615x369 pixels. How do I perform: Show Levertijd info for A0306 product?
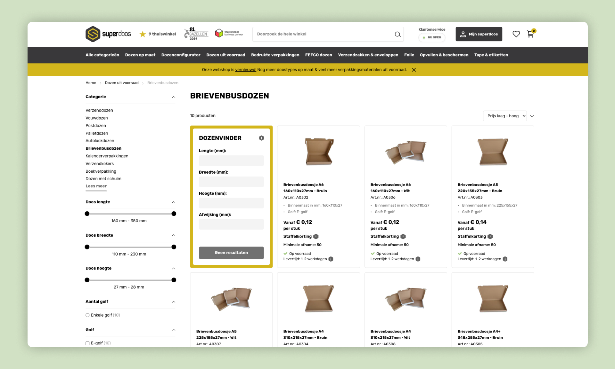click(418, 259)
